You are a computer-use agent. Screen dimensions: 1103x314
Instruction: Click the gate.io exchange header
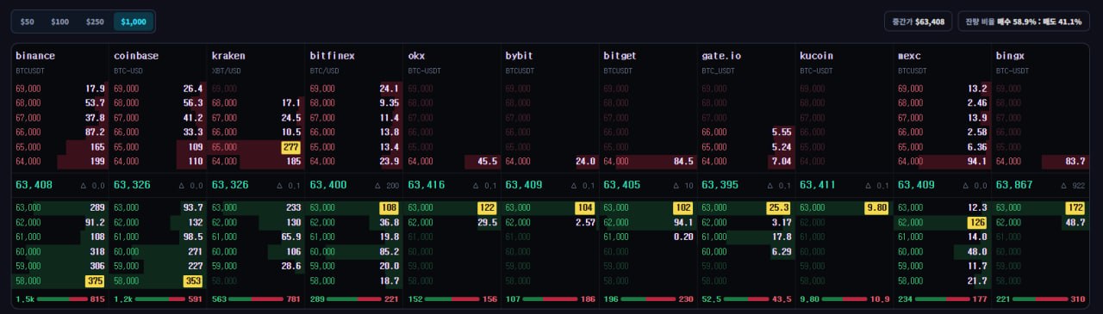721,56
